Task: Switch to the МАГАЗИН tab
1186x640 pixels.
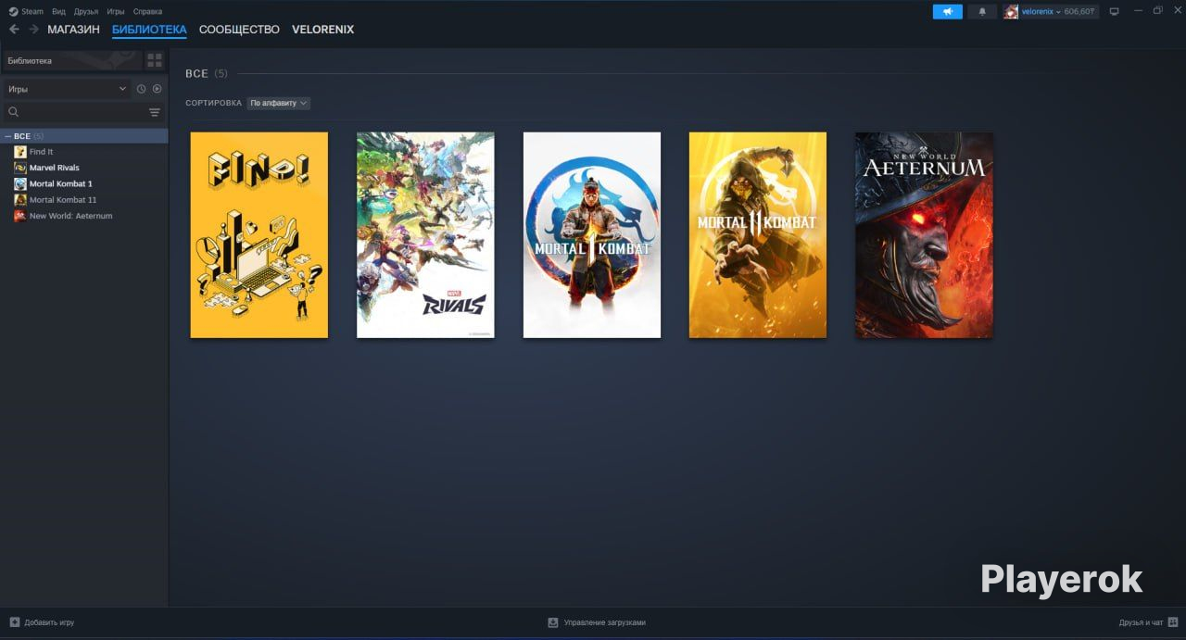Action: click(73, 30)
